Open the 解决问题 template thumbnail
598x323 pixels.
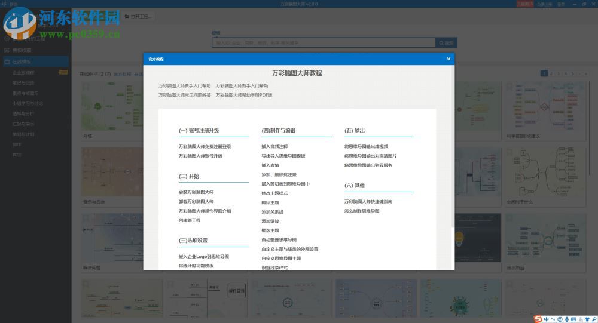(112, 237)
